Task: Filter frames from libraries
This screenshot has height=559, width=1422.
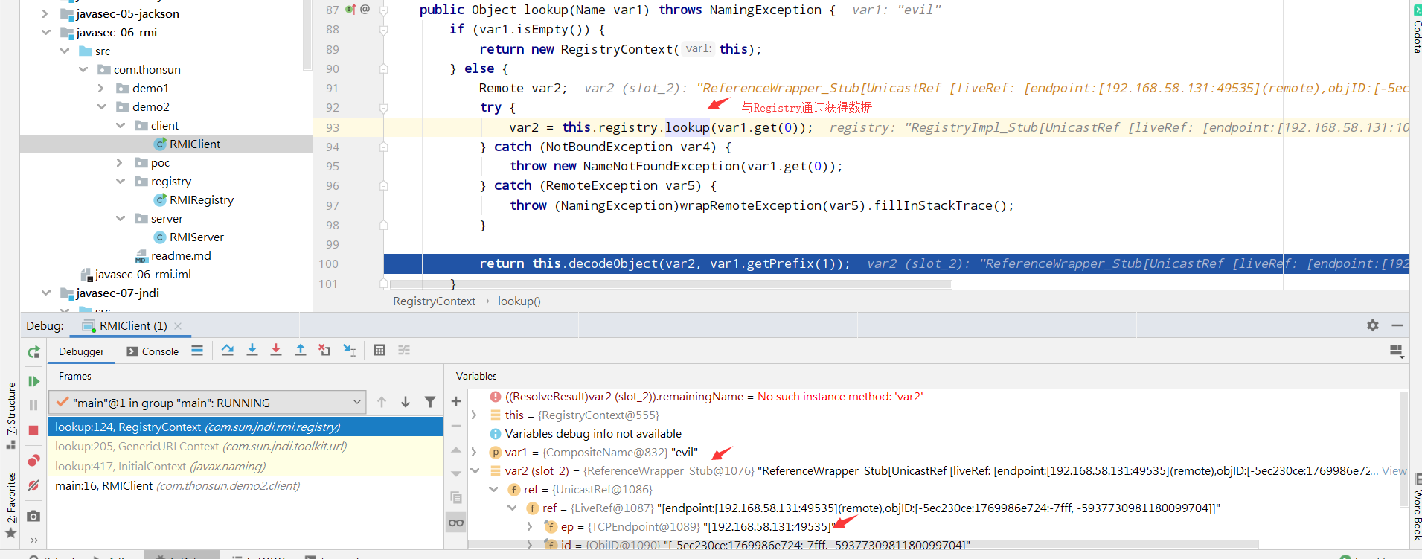Action: coord(430,402)
